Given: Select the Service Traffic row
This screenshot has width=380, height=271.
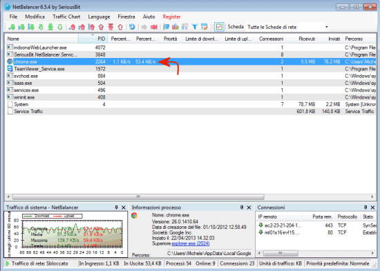Looking at the screenshot, I should pos(191,112).
